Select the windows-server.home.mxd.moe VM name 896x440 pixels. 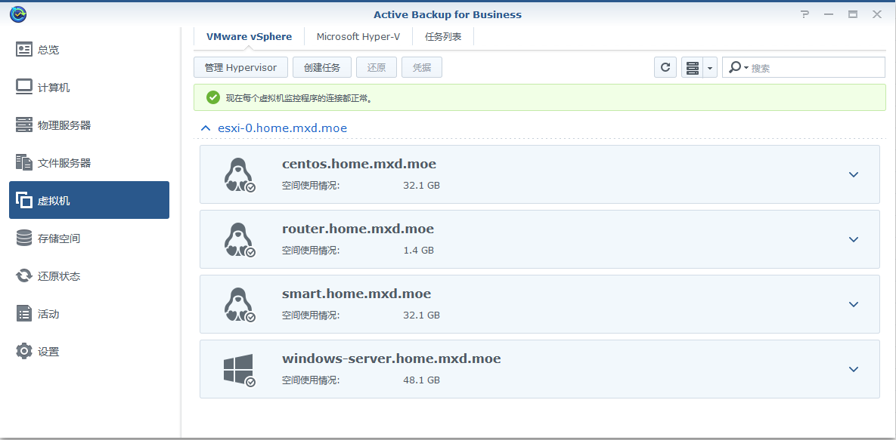[392, 359]
